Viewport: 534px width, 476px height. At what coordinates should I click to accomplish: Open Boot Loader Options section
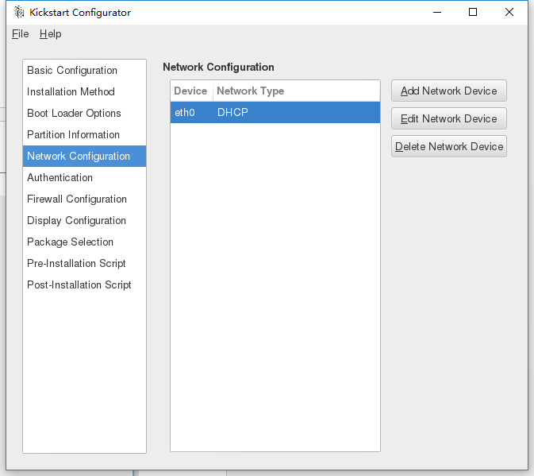(74, 114)
